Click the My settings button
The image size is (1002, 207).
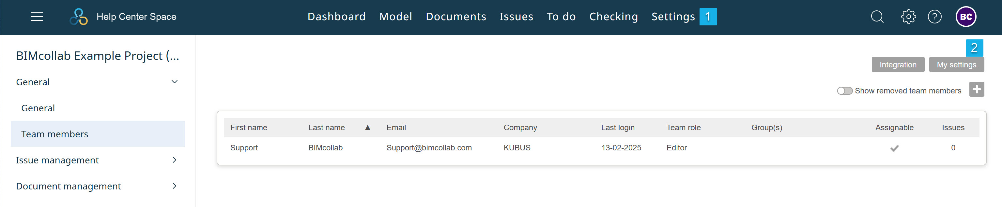[x=957, y=65]
